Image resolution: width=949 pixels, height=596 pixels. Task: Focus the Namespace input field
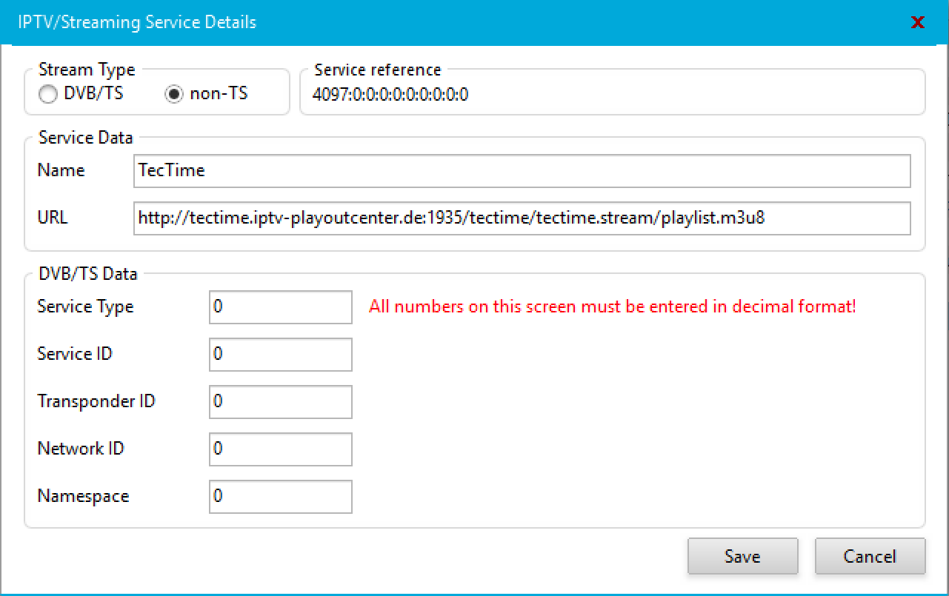[281, 496]
